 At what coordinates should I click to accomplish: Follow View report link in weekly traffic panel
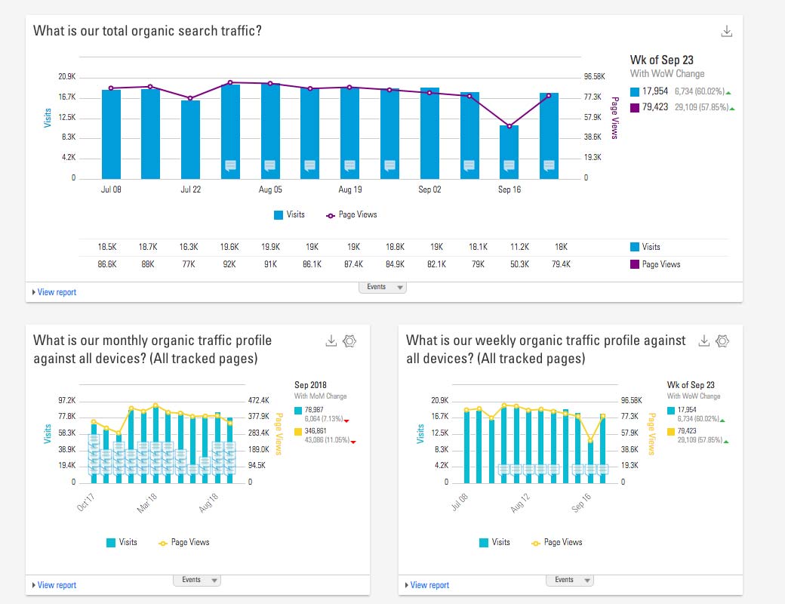(x=429, y=585)
